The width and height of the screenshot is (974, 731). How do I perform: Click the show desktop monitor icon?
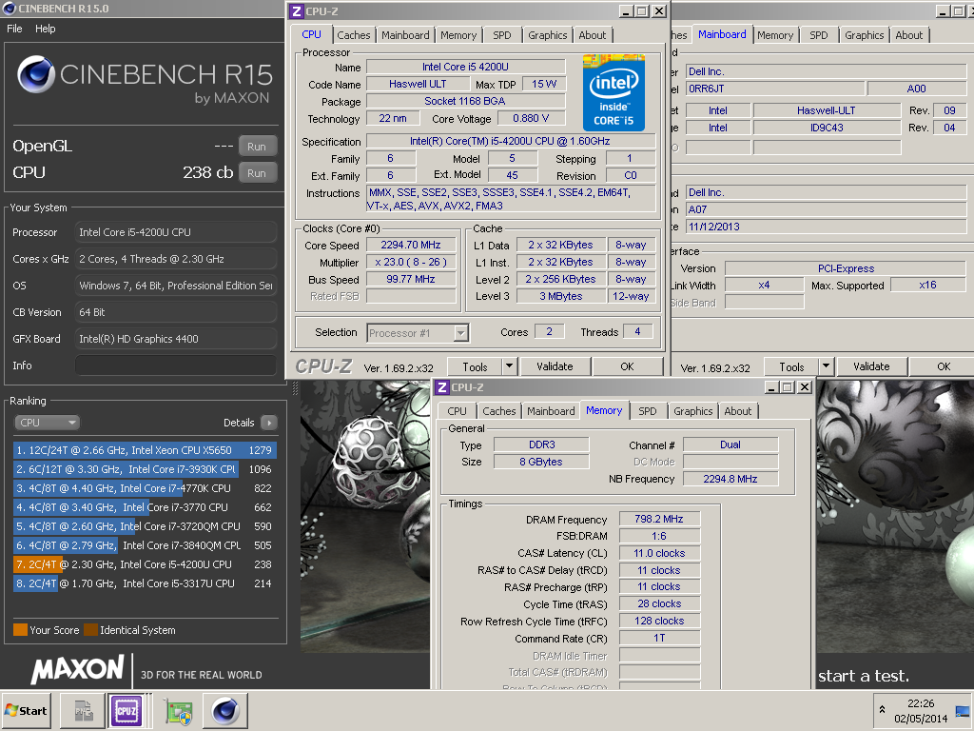[x=963, y=711]
